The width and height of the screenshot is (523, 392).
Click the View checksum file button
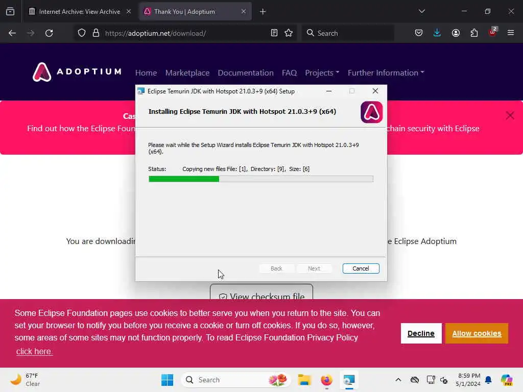coord(261,292)
